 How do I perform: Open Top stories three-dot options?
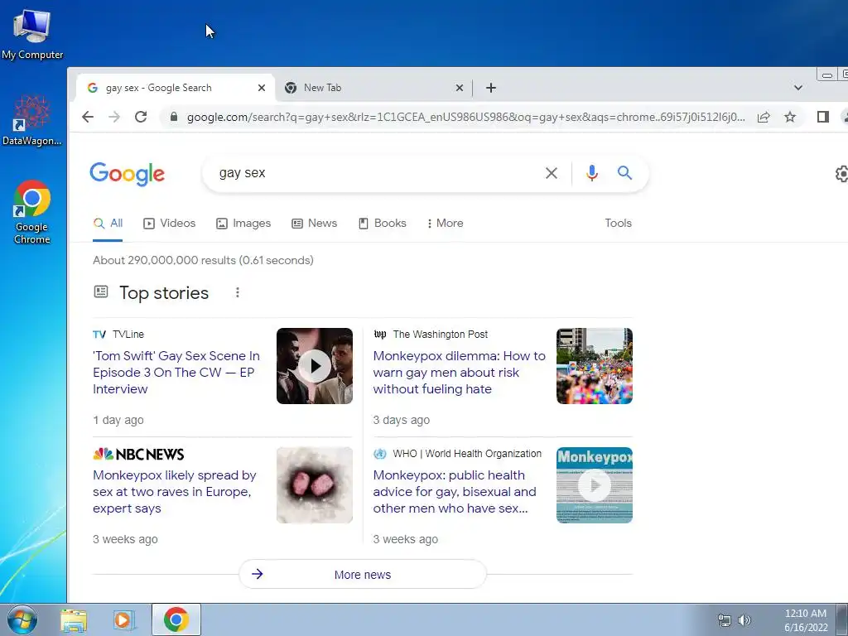point(237,292)
